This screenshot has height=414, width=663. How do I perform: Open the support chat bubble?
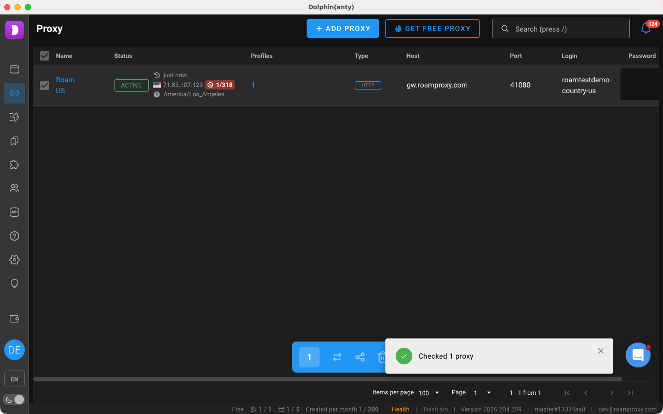tap(638, 355)
